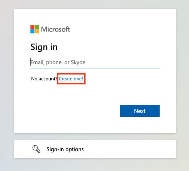Screen dimensions: 189x171
Task: Click the blue underline of the email field
Action: [x=95, y=69]
